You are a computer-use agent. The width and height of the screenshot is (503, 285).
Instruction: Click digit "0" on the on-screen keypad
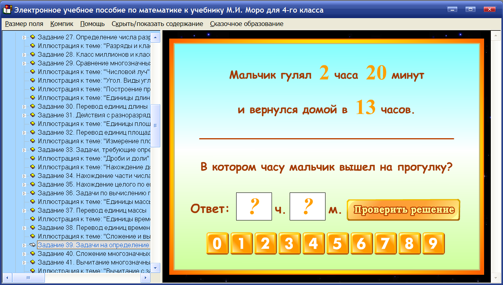click(x=218, y=244)
